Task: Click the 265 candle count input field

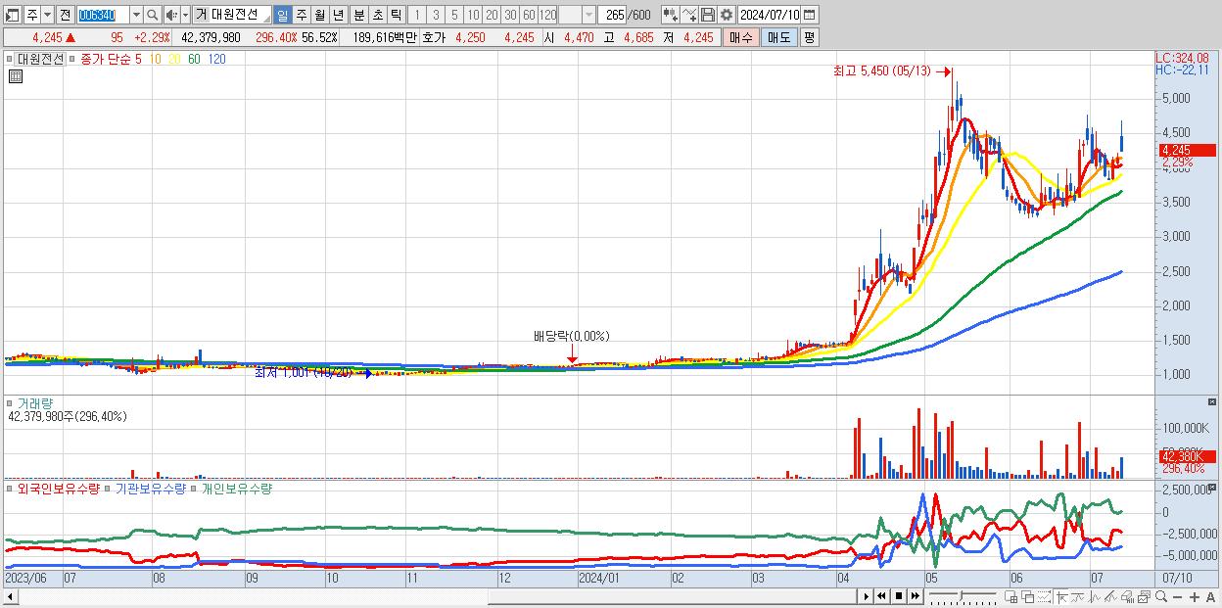Action: click(612, 15)
